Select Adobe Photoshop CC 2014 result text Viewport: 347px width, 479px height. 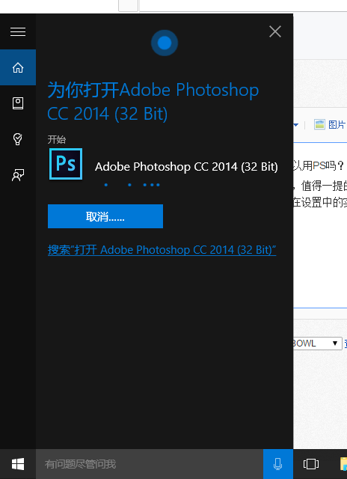(186, 167)
